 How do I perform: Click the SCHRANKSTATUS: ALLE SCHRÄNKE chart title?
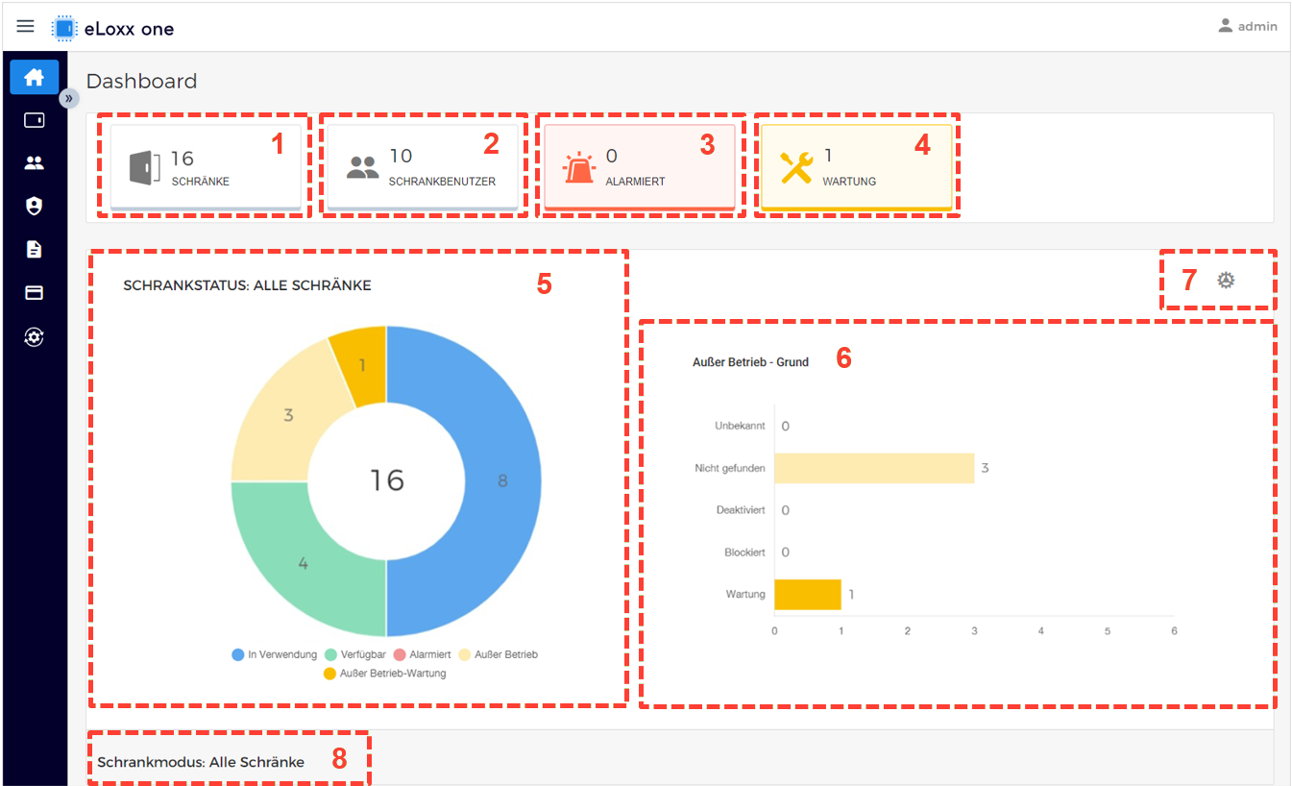tap(247, 285)
